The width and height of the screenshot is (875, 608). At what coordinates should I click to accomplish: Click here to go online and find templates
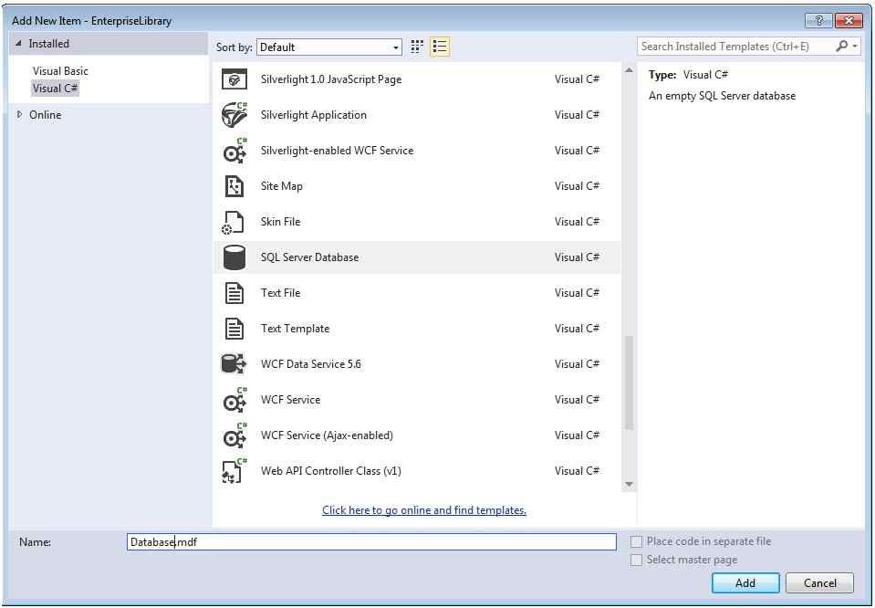pyautogui.click(x=423, y=509)
